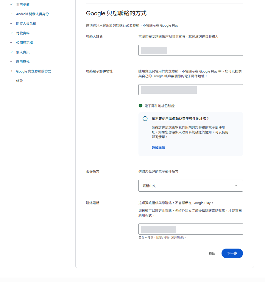265x282 pixels.
Task: Select the 開發人員名稱 step
Action: point(26,24)
